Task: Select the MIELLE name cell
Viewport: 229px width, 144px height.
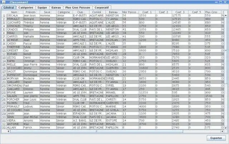Action: click(x=15, y=65)
